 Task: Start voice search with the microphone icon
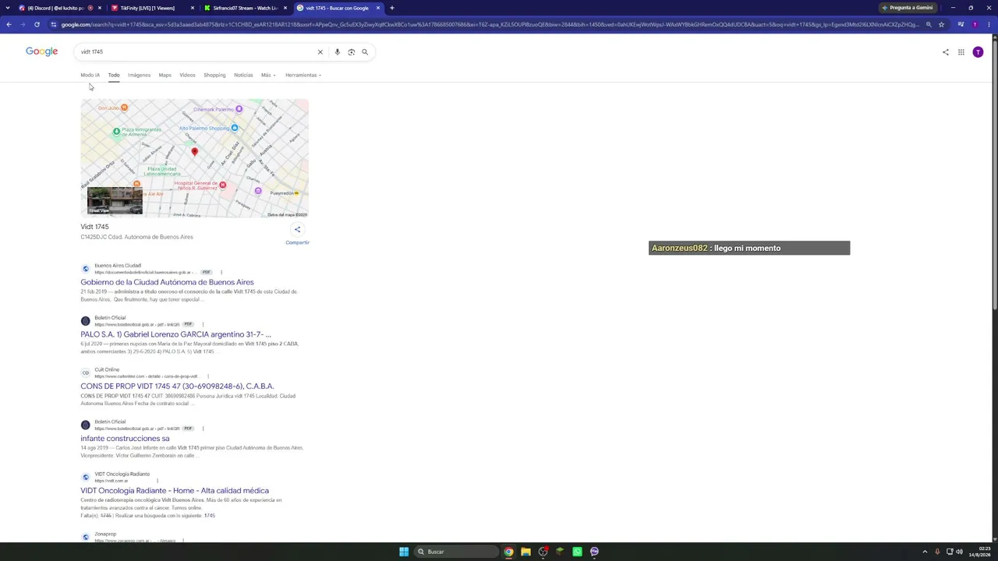(x=337, y=52)
